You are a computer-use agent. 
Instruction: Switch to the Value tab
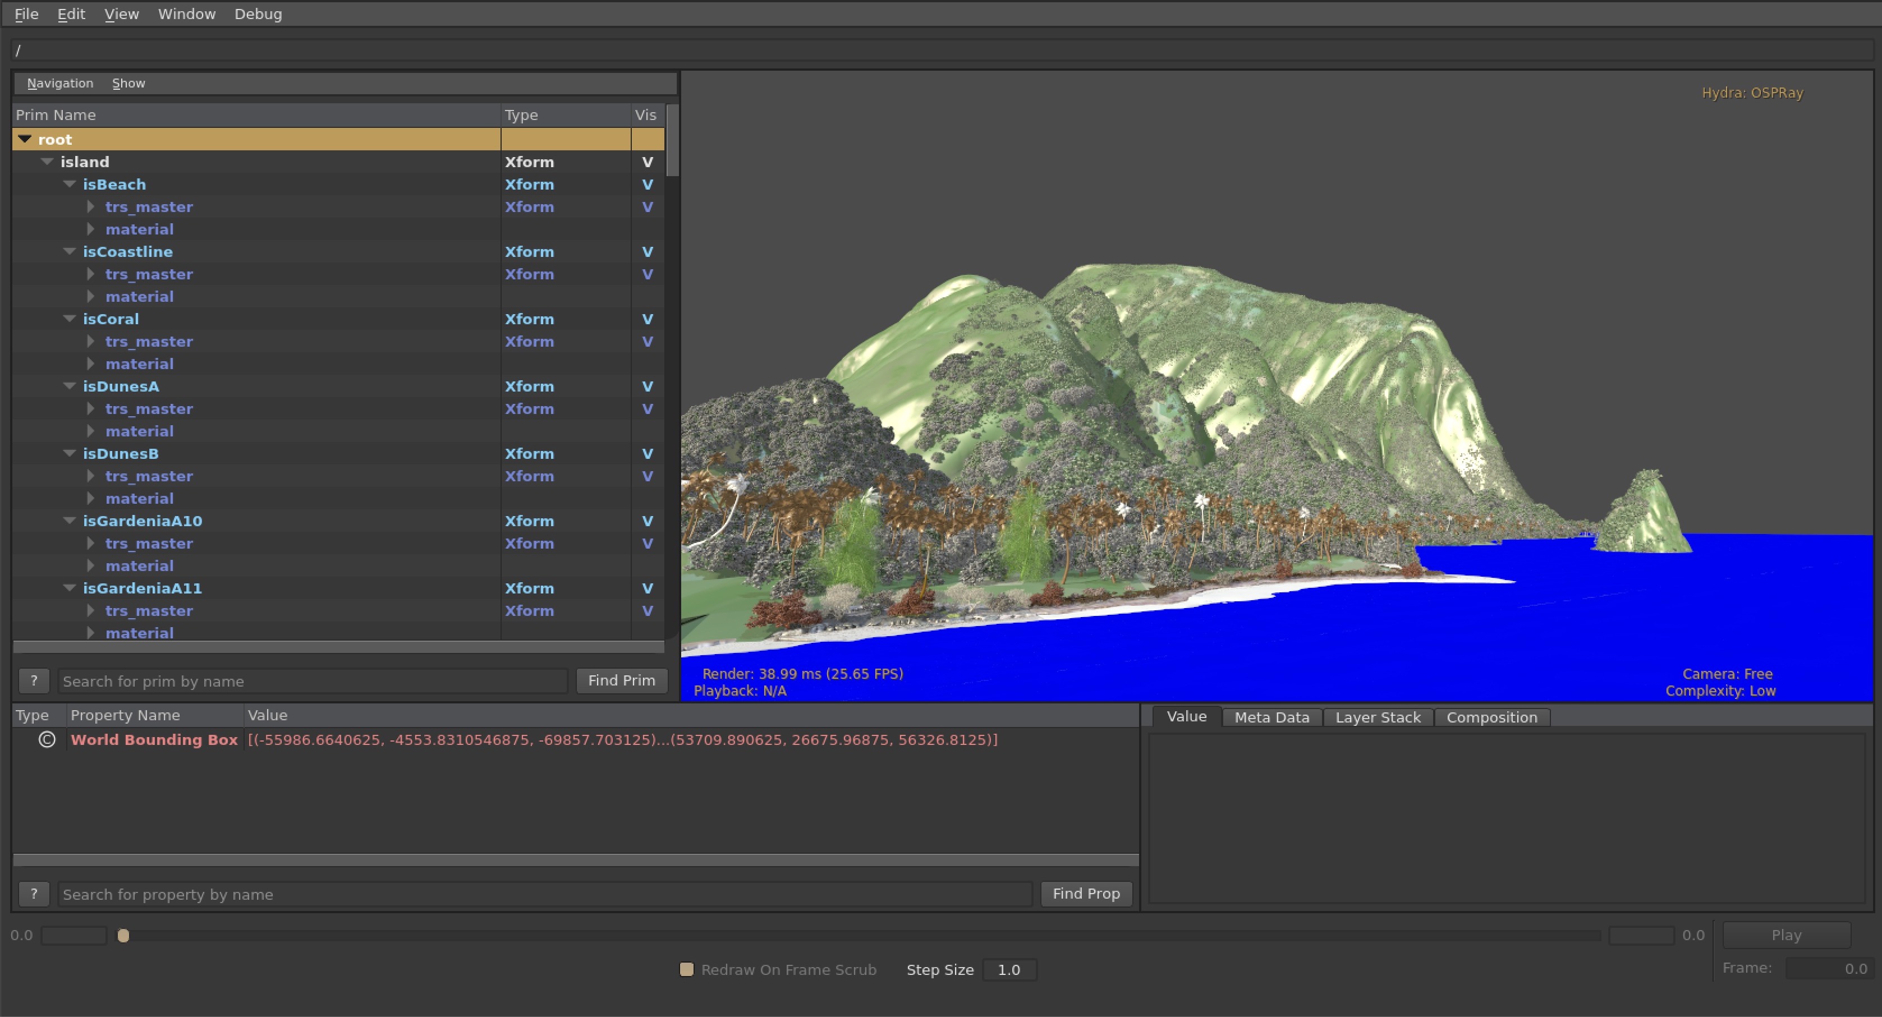coord(1186,717)
